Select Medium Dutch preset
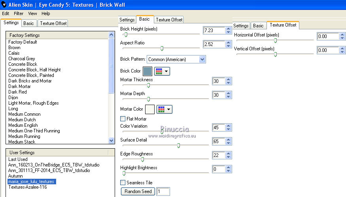Screen dimensions: 346x197 coord(22,120)
